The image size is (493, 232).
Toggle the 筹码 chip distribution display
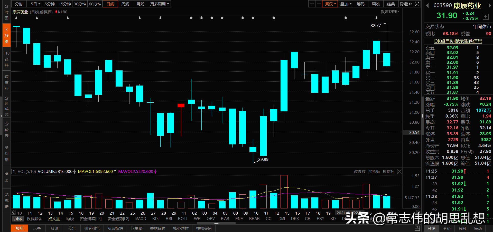[x=360, y=4]
